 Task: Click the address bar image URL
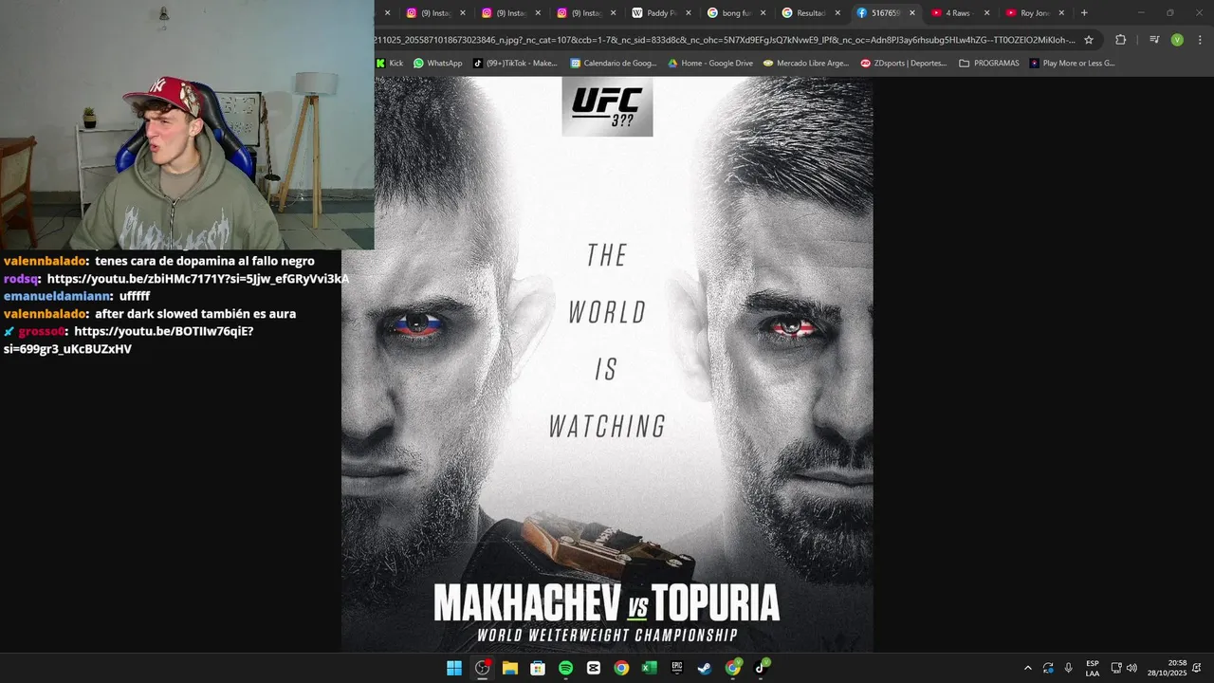[x=725, y=40]
